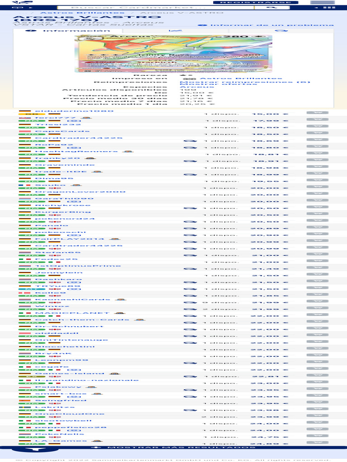Add Games-Island's offer to cart
Screen dimensions: 347x462
pos(318,375)
